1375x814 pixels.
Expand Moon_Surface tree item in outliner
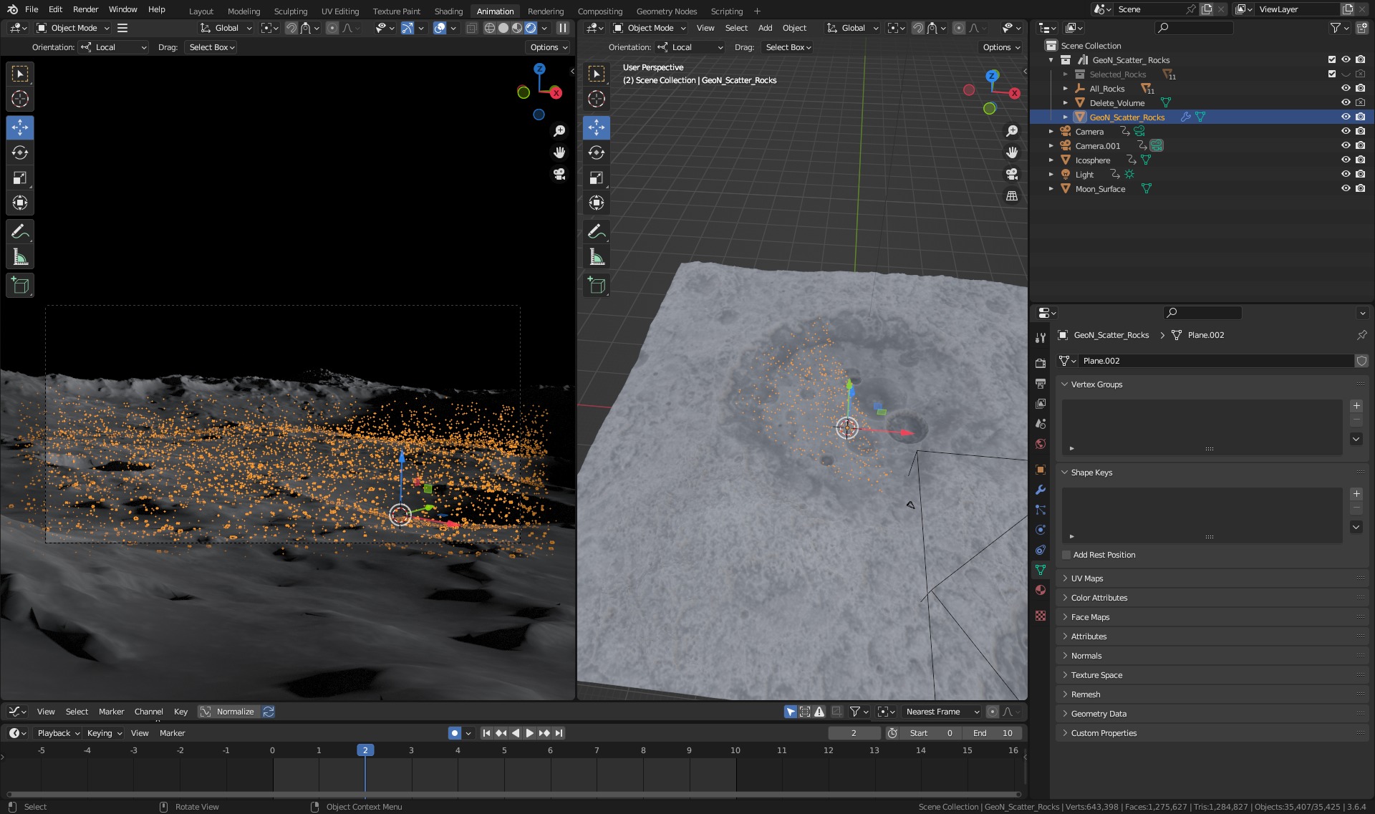click(1051, 189)
